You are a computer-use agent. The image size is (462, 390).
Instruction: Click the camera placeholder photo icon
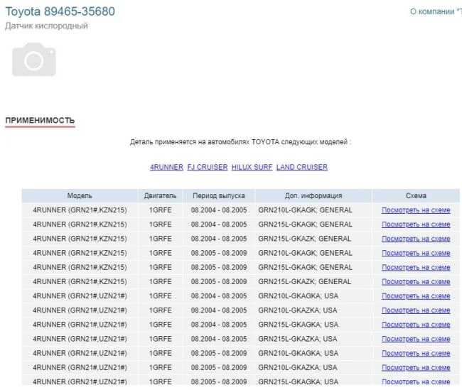click(33, 60)
